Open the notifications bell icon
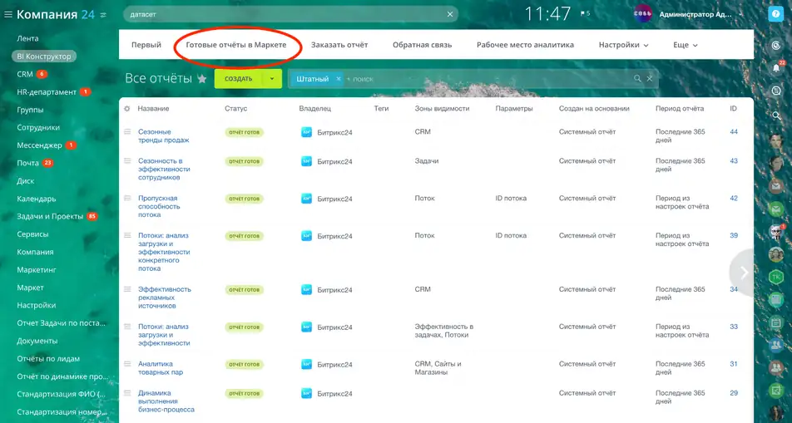 coord(776,67)
